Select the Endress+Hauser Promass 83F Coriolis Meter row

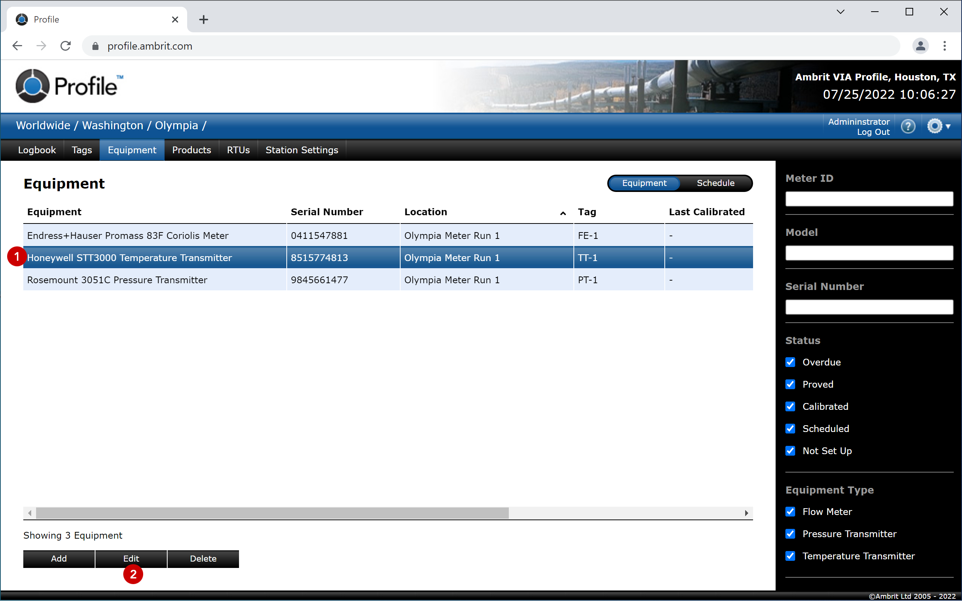click(388, 236)
